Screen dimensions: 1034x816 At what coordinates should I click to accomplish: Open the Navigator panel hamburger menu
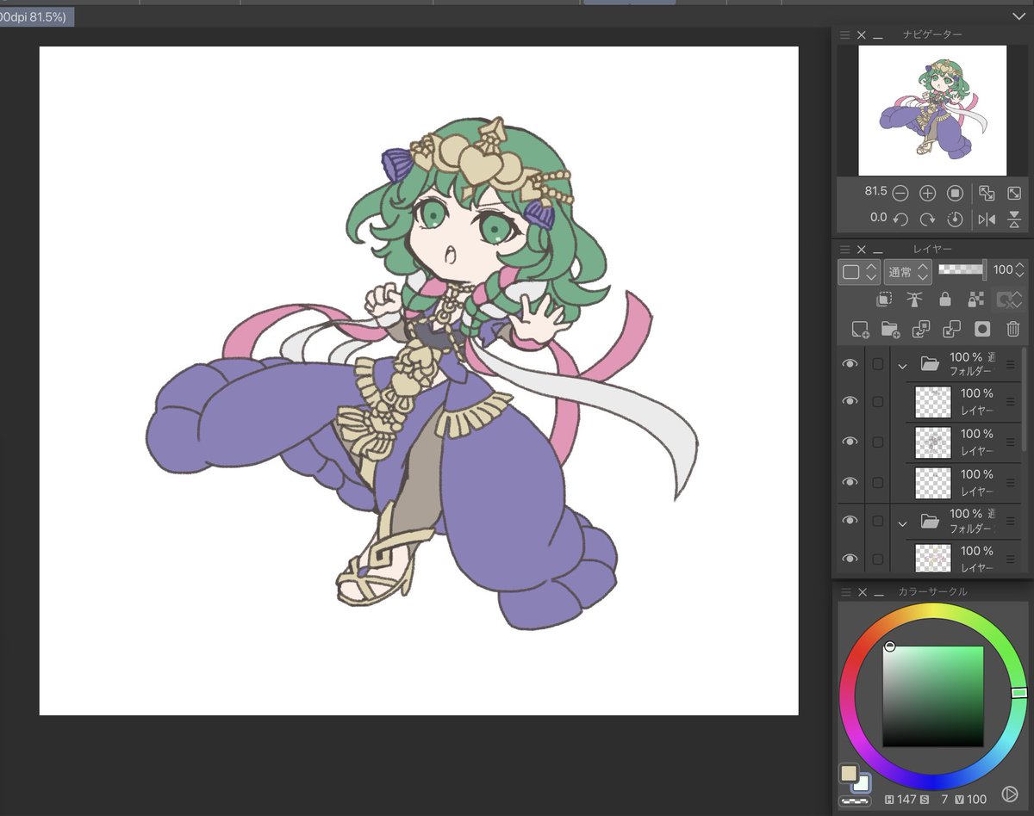click(x=845, y=35)
